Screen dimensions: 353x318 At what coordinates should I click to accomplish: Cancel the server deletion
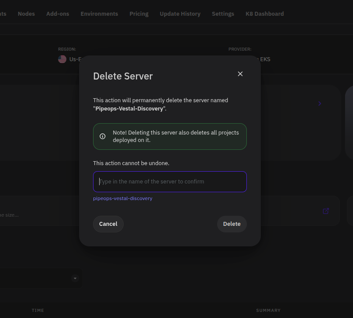tap(108, 224)
